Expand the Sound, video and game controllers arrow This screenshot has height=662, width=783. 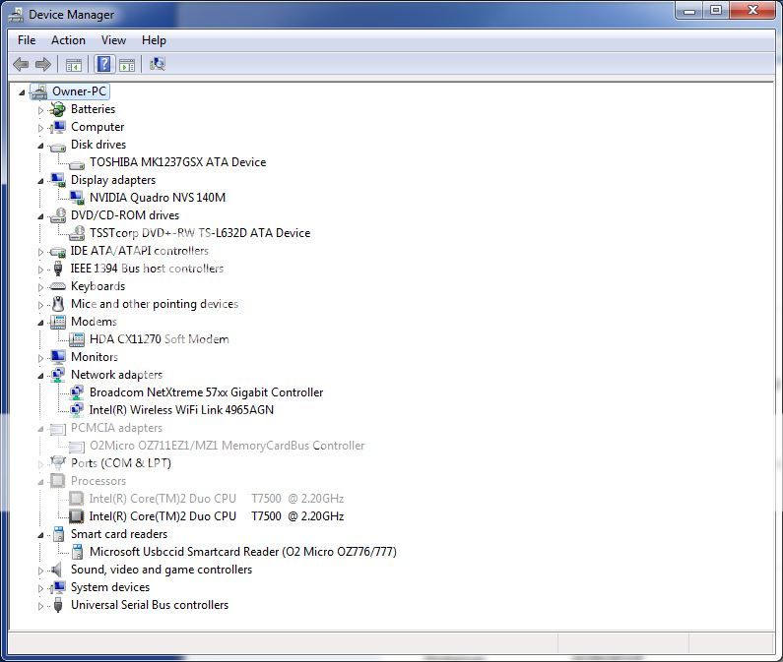click(40, 571)
